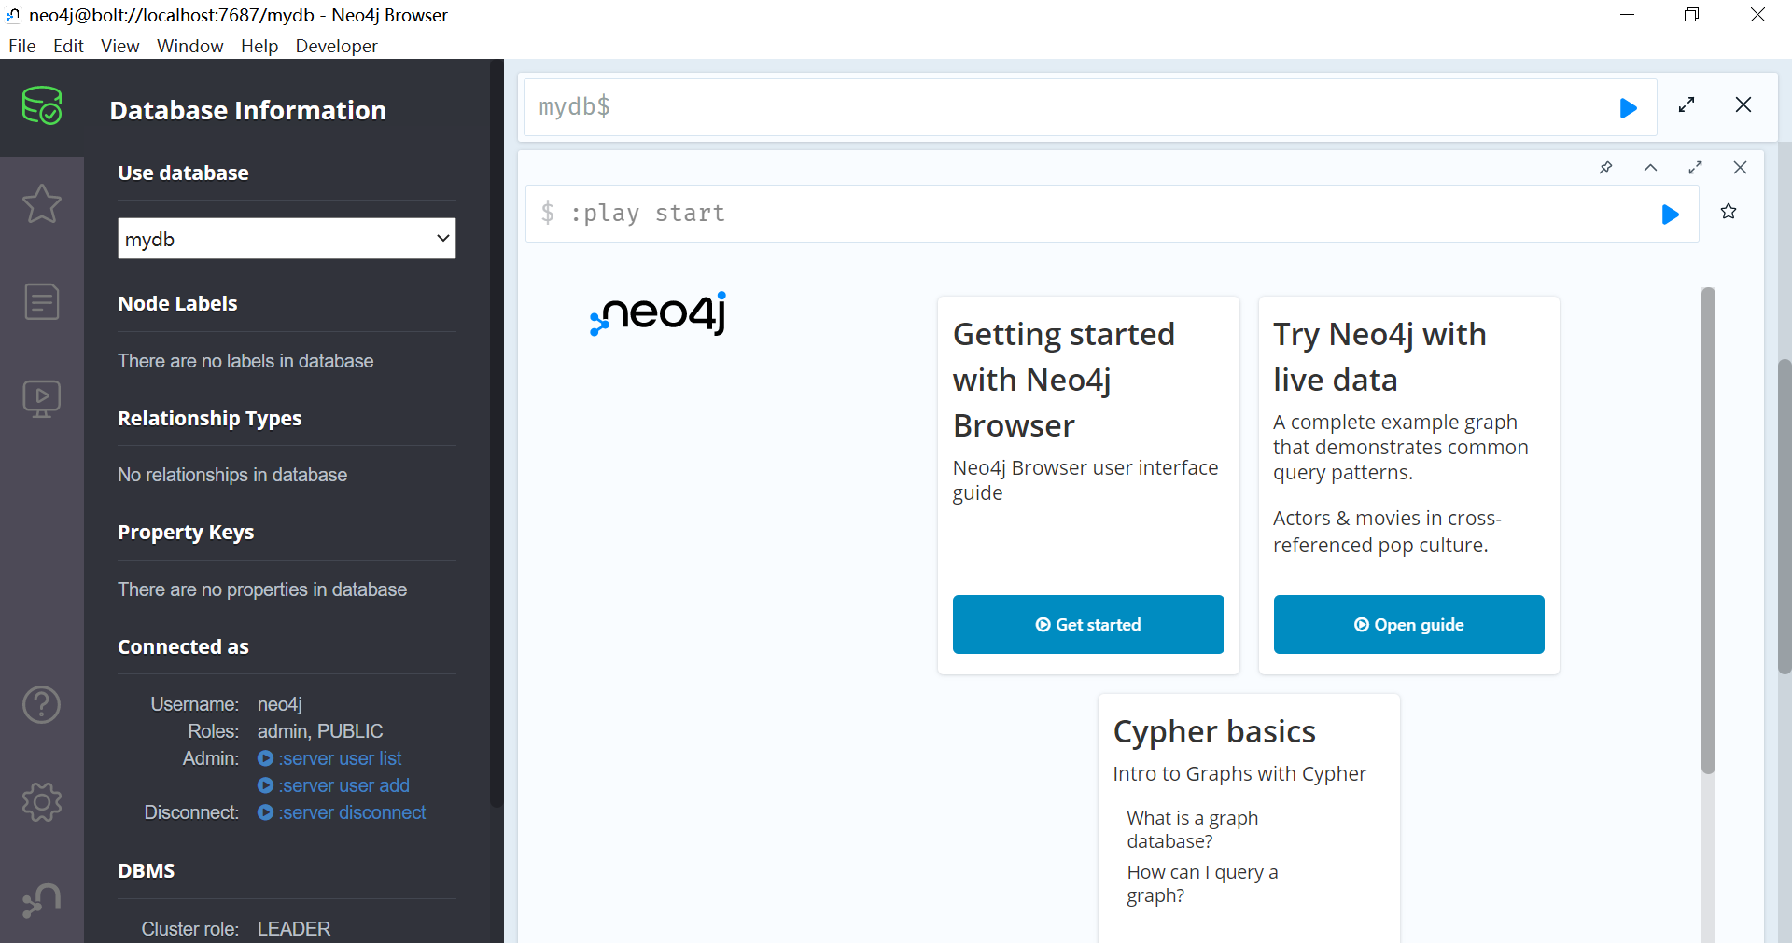Open the Developer menu
This screenshot has width=1792, height=943.
(336, 46)
